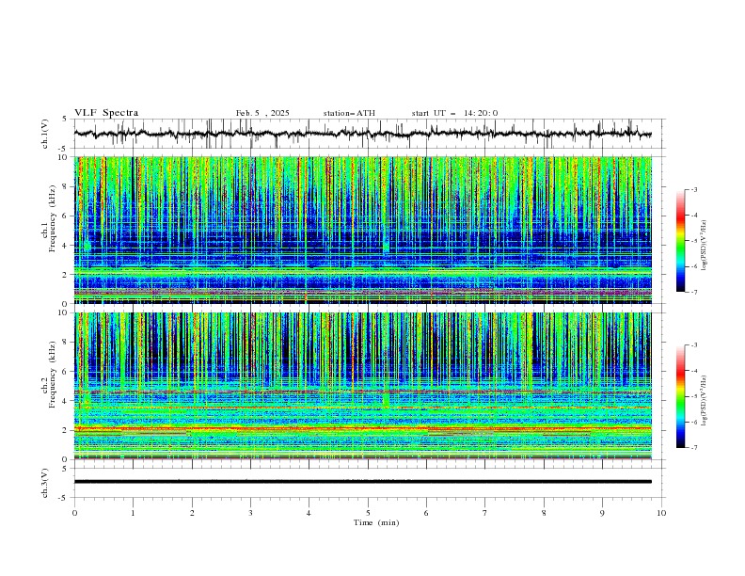This screenshot has width=745, height=576.
Task: Click the 'ch.1(V)' axis label
Action: [45, 134]
